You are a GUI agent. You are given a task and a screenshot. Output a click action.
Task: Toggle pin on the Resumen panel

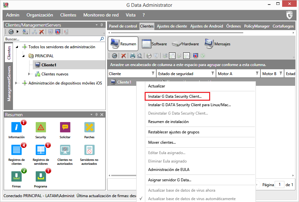coord(97,115)
